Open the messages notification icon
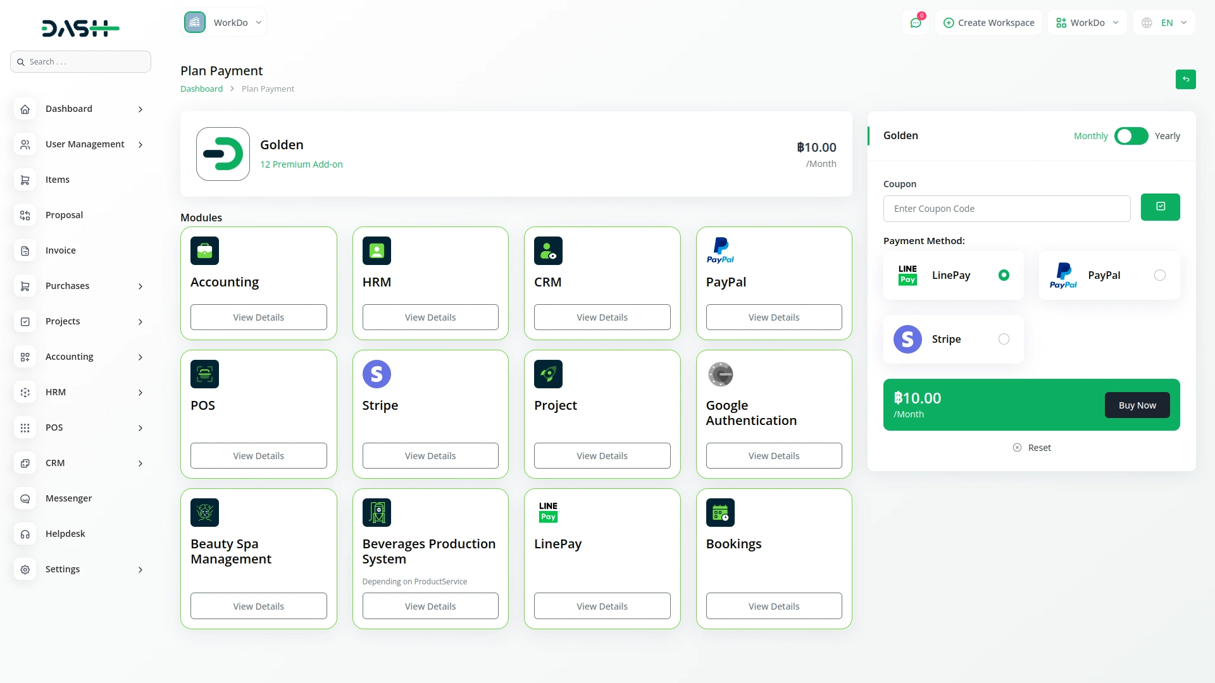 (x=916, y=22)
